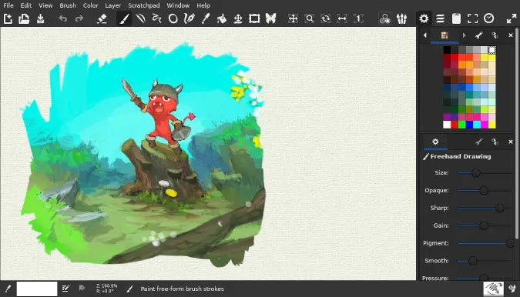Open the brush groups icon

click(x=401, y=19)
